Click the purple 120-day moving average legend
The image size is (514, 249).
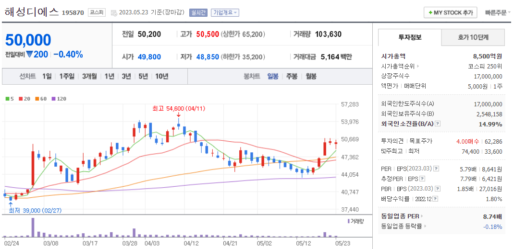(x=59, y=98)
